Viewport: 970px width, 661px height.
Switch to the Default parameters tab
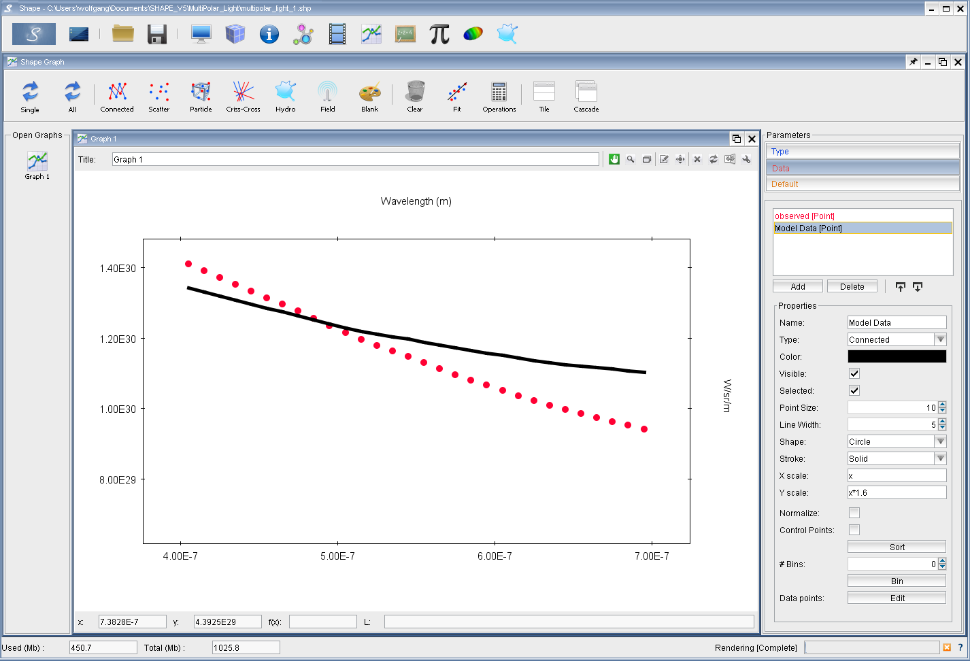[x=863, y=184]
